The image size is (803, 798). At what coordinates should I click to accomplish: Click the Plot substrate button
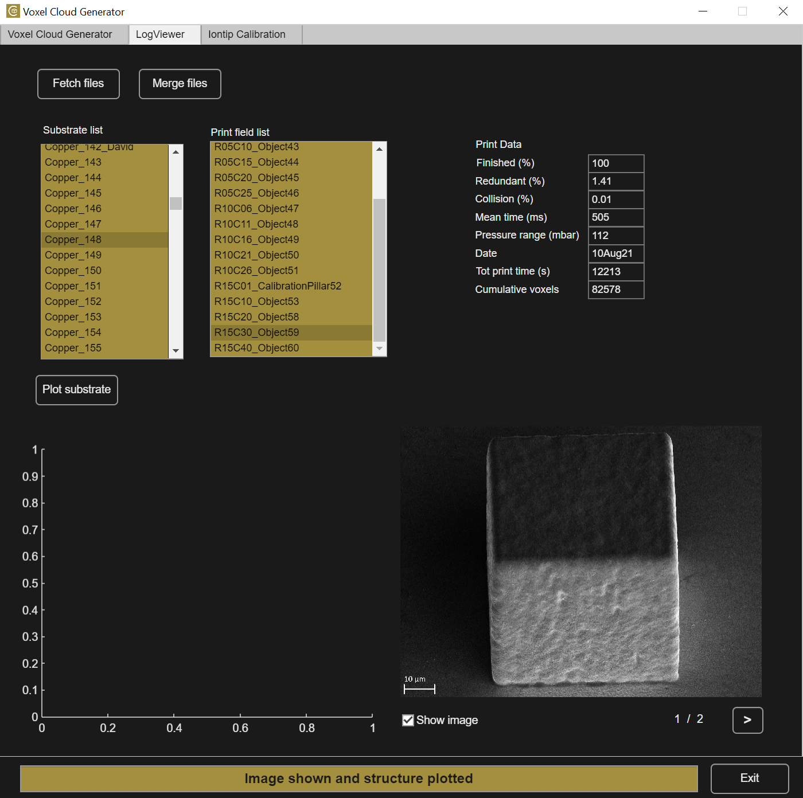77,390
